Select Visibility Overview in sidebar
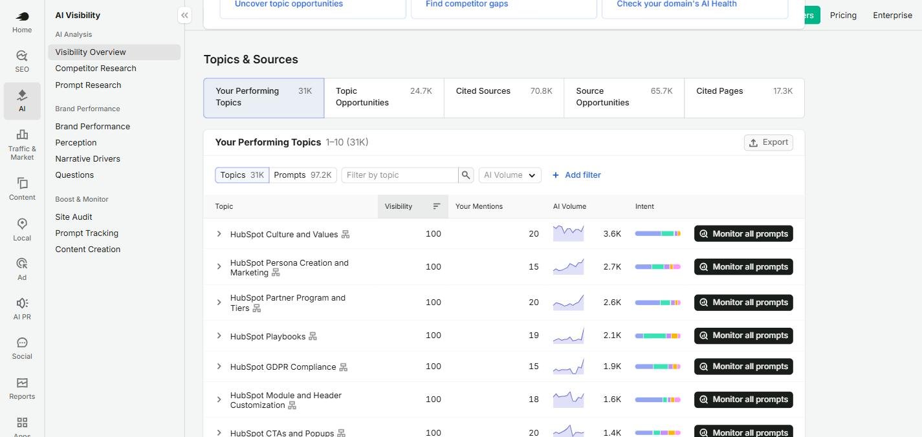This screenshot has width=922, height=437. coord(114,52)
